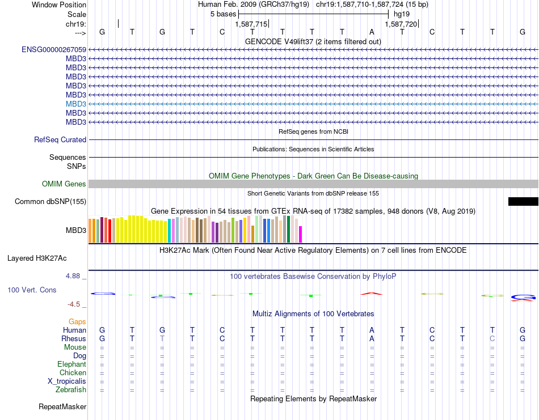Click the RefSeq genes from NCBI title
This screenshot has width=539, height=420.
click(314, 132)
